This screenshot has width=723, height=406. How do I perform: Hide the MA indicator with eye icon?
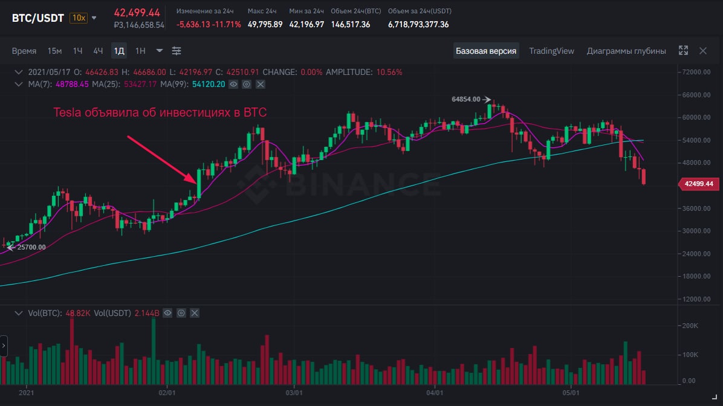click(233, 85)
